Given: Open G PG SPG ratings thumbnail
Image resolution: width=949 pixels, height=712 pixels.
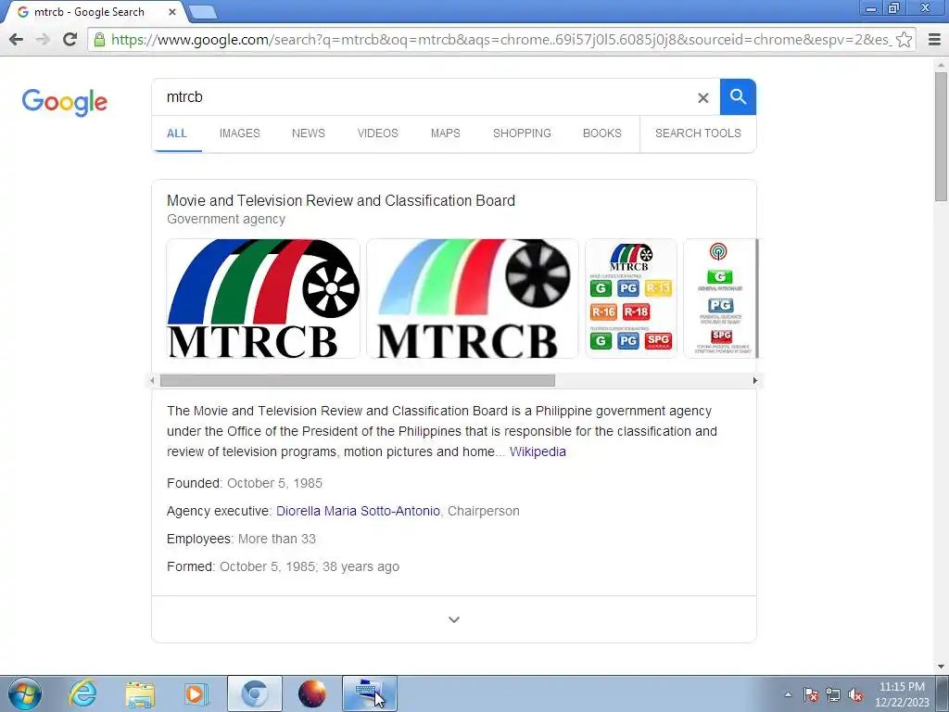Looking at the screenshot, I should coord(720,299).
